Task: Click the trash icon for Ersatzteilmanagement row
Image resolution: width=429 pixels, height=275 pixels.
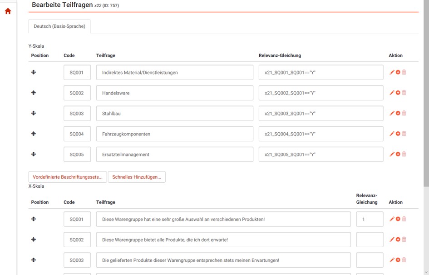Action: [404, 154]
